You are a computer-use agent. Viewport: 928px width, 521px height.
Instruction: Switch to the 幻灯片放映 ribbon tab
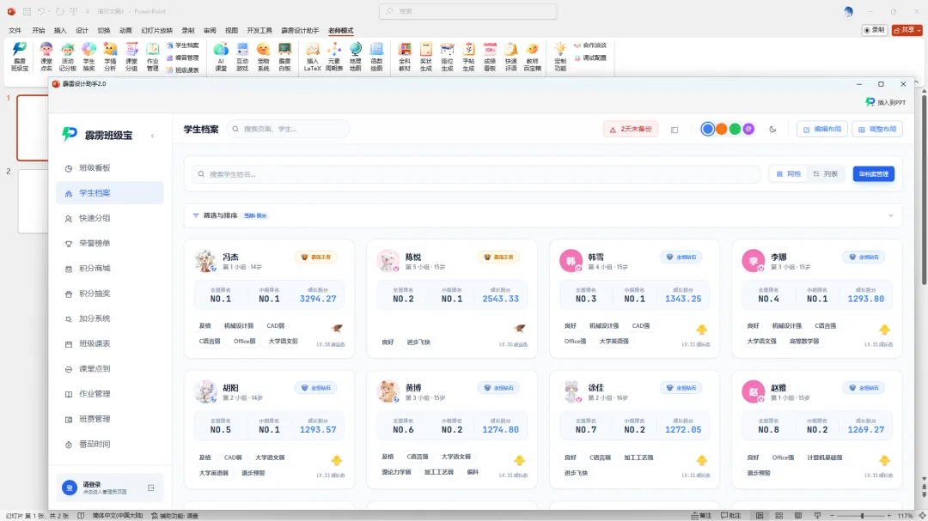pos(156,30)
